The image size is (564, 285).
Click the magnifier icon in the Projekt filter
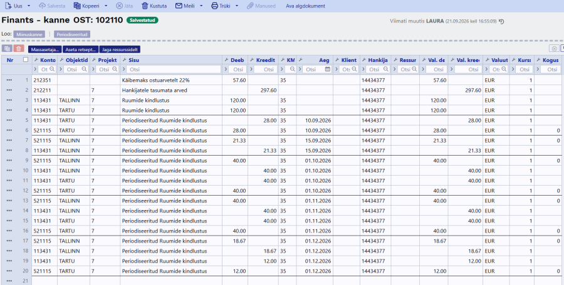pos(115,69)
